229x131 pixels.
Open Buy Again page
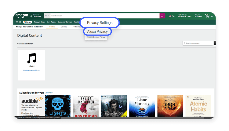51,22
